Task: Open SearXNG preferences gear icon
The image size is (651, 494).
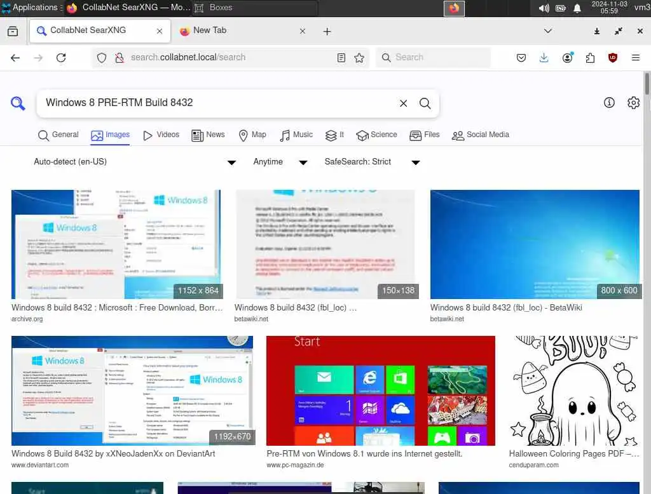Action: [633, 102]
